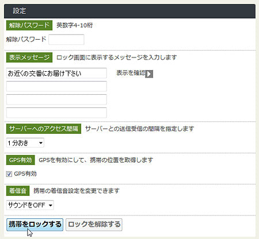The width and height of the screenshot is (259, 239).
Task: Click the 表示を確認 link text
Action: 131,73
